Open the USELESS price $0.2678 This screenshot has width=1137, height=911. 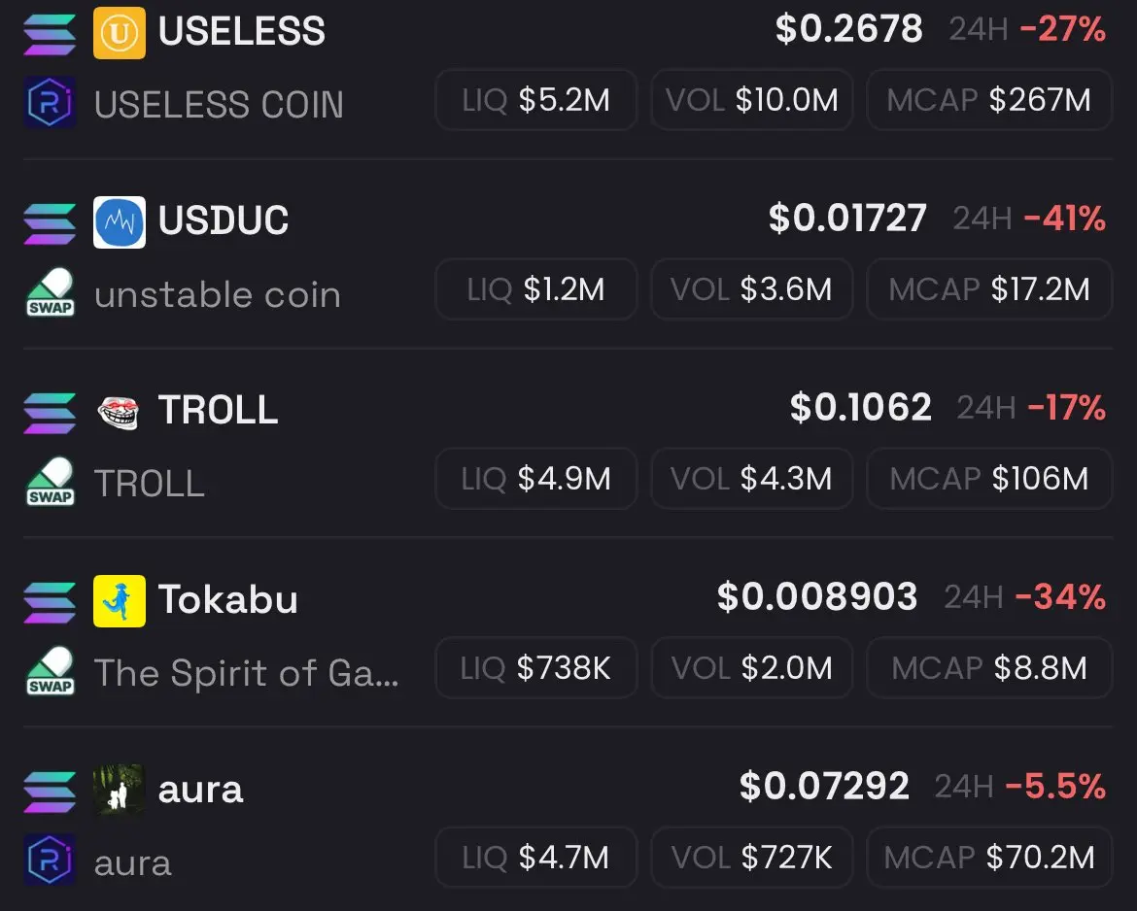(848, 29)
